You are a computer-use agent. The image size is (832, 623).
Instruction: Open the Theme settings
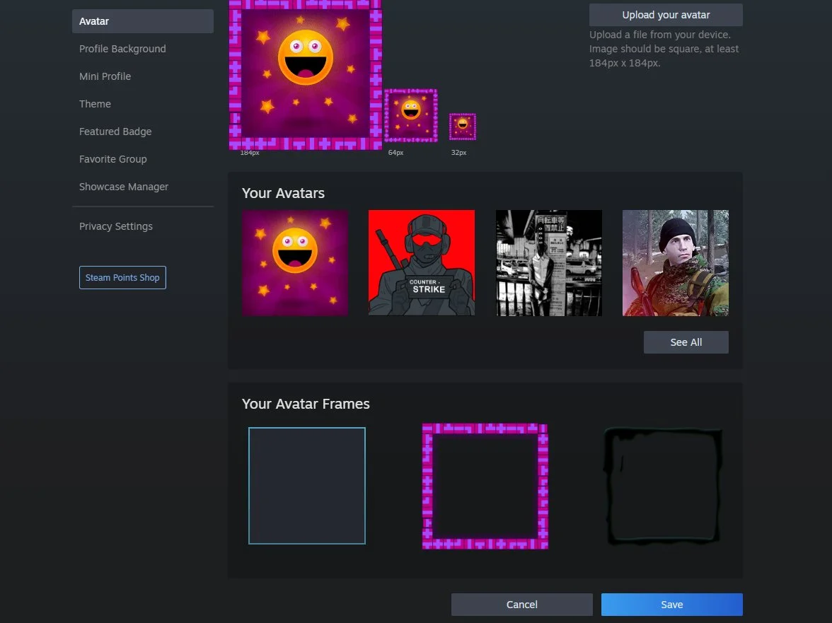coord(95,104)
